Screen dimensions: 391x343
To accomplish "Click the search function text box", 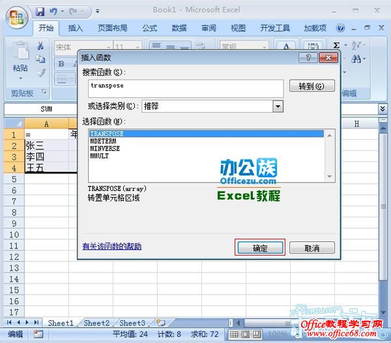I will coord(186,89).
